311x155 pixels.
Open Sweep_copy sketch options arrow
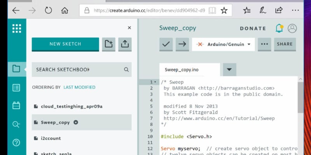[76, 122]
